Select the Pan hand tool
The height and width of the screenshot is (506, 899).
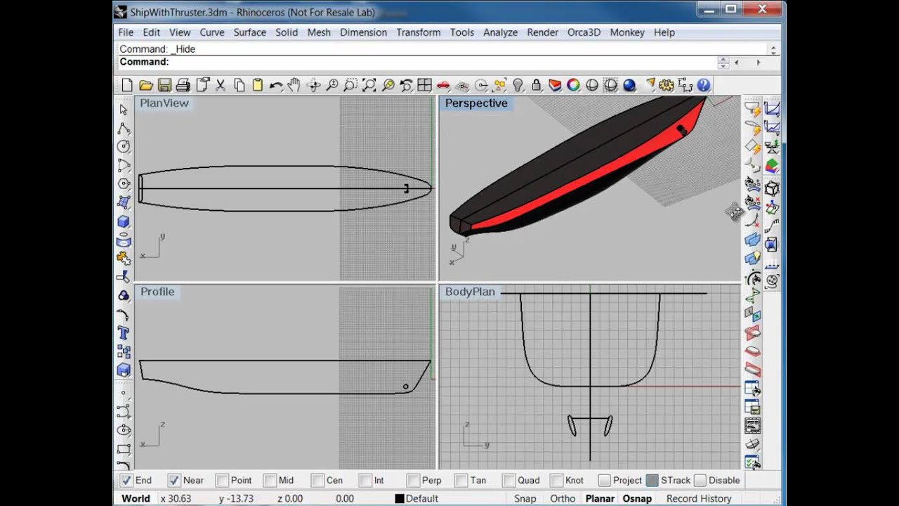click(x=294, y=85)
